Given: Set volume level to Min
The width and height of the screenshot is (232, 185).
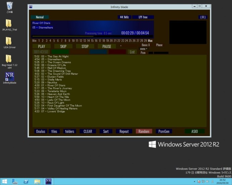Looking at the screenshot, I should tap(34, 41).
